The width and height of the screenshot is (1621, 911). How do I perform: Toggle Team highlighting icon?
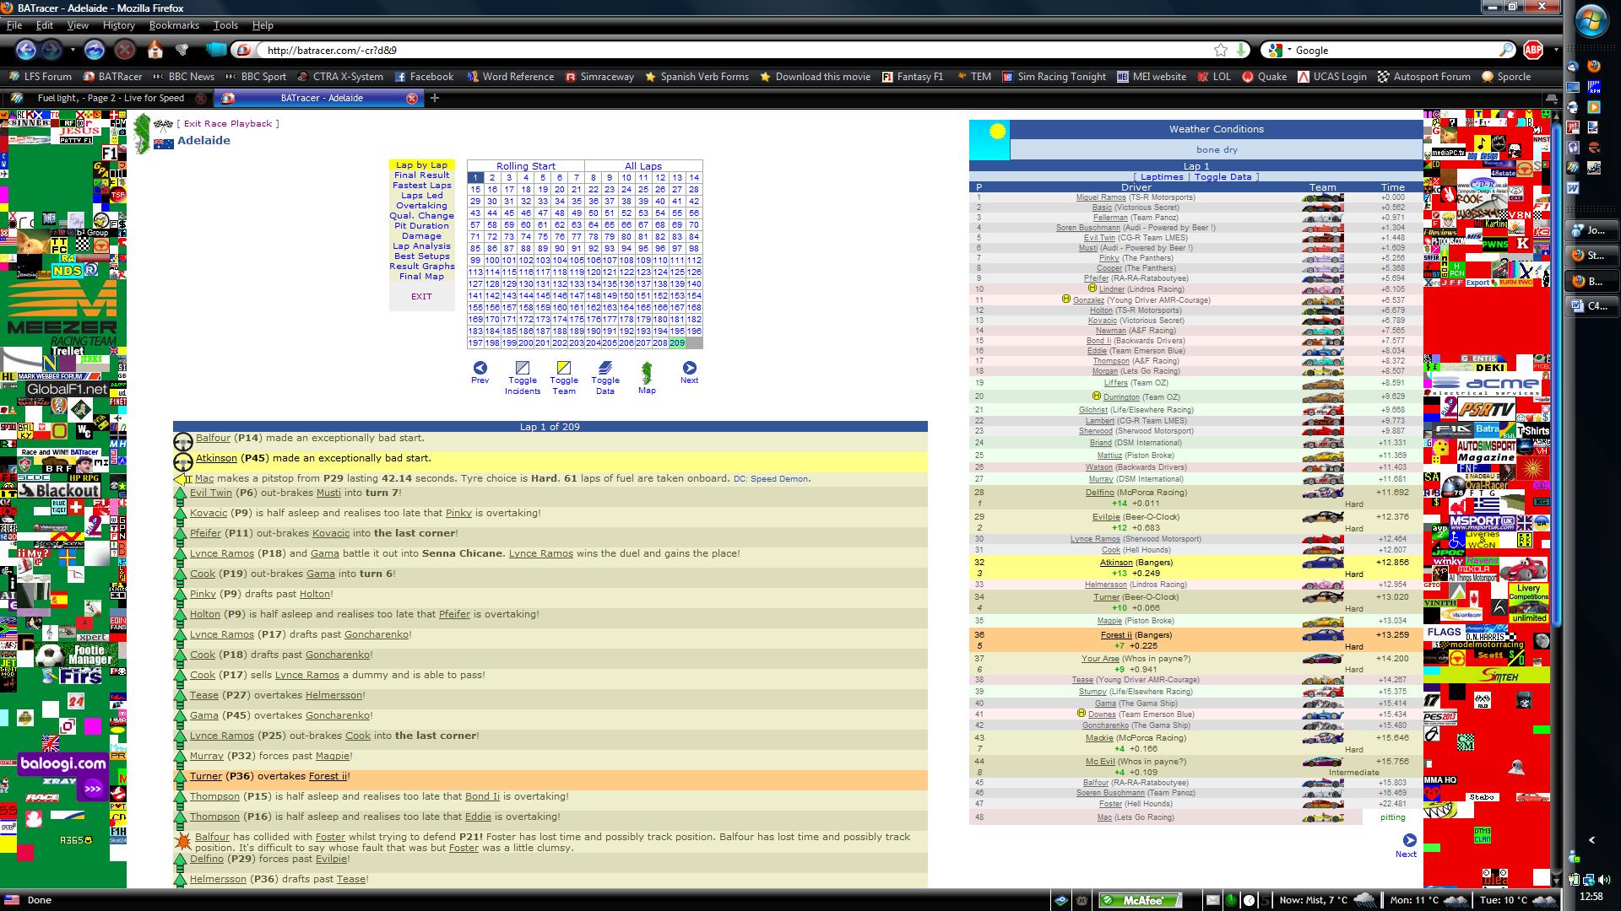pos(563,368)
